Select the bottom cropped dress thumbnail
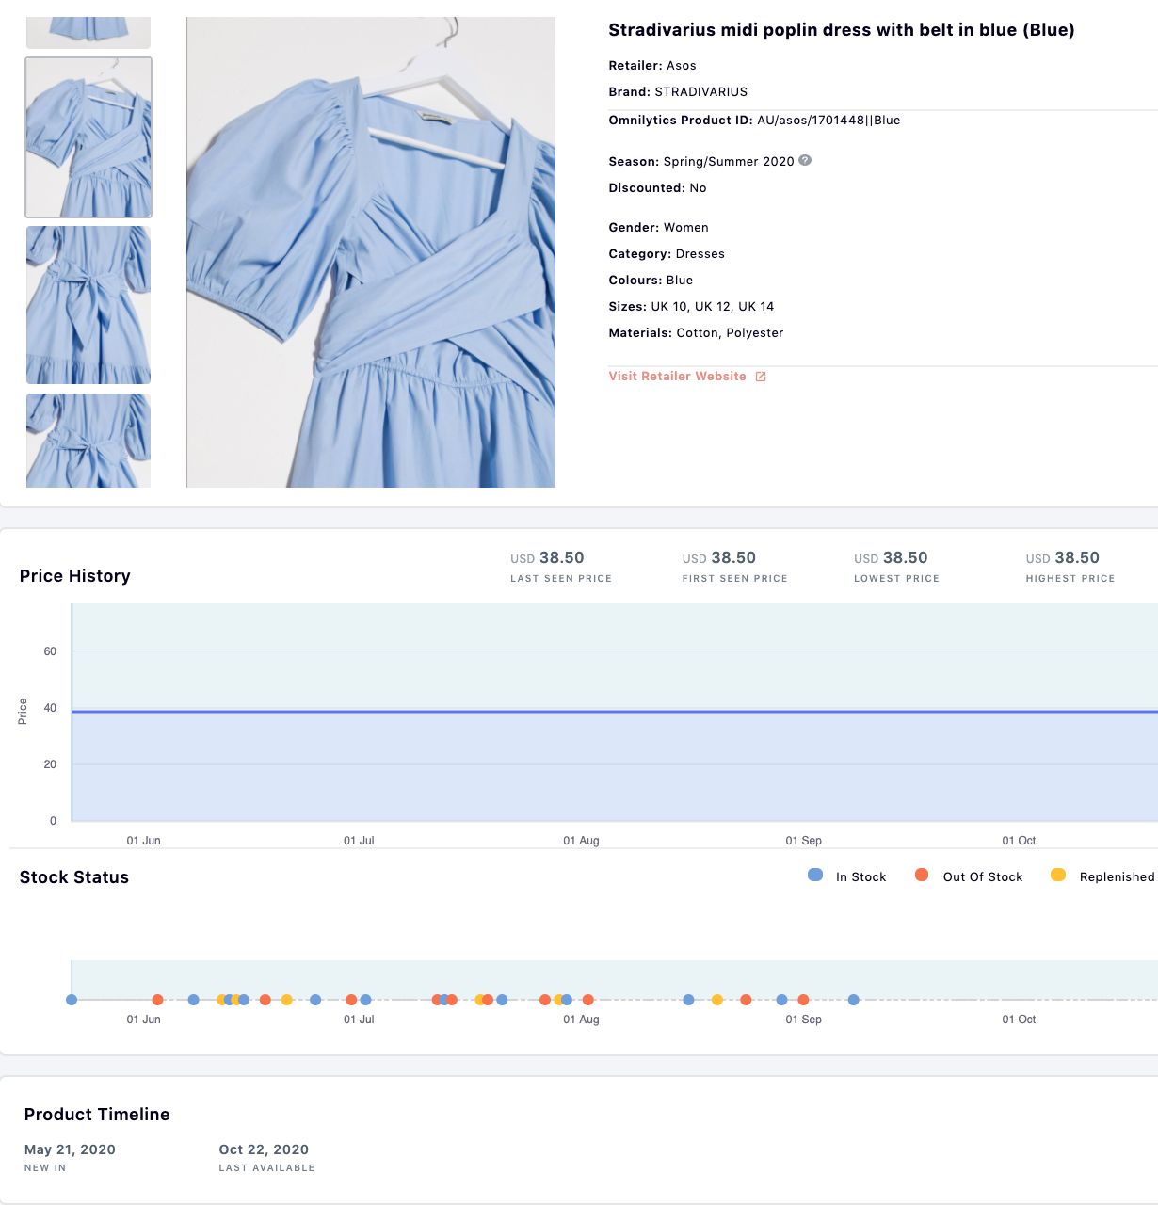The height and width of the screenshot is (1205, 1158). pos(88,441)
